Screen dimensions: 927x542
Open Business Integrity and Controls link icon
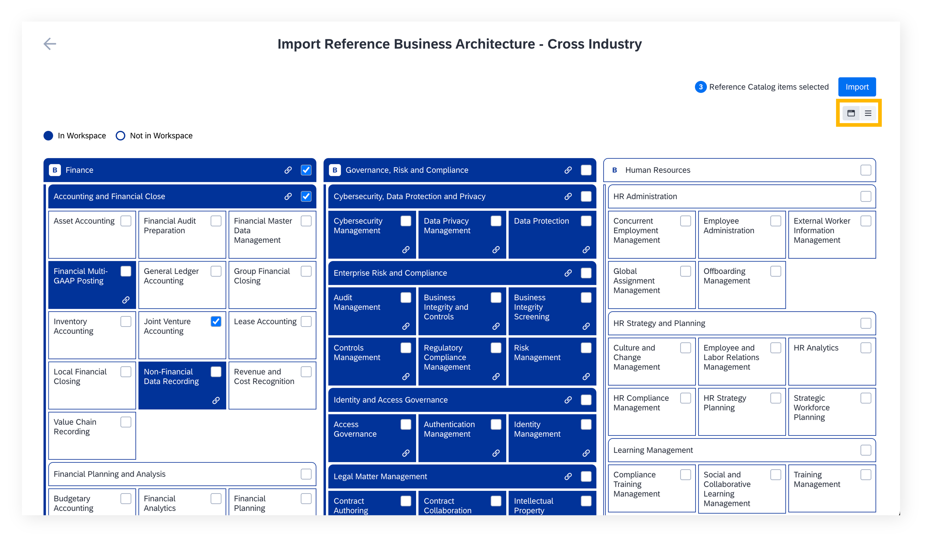(496, 326)
